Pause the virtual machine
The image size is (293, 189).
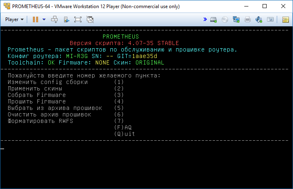pos(35,19)
